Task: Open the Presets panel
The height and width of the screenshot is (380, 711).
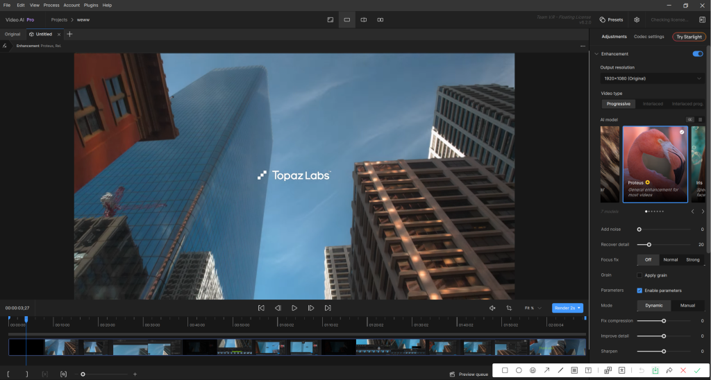Action: tap(611, 20)
